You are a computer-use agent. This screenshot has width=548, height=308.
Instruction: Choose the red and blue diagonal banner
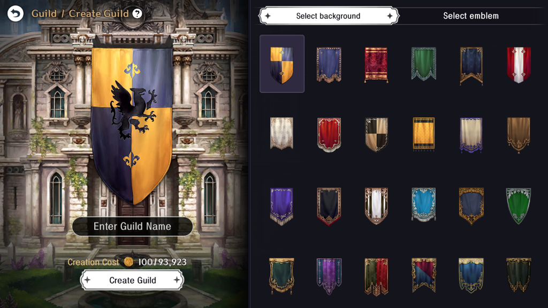coord(424,275)
